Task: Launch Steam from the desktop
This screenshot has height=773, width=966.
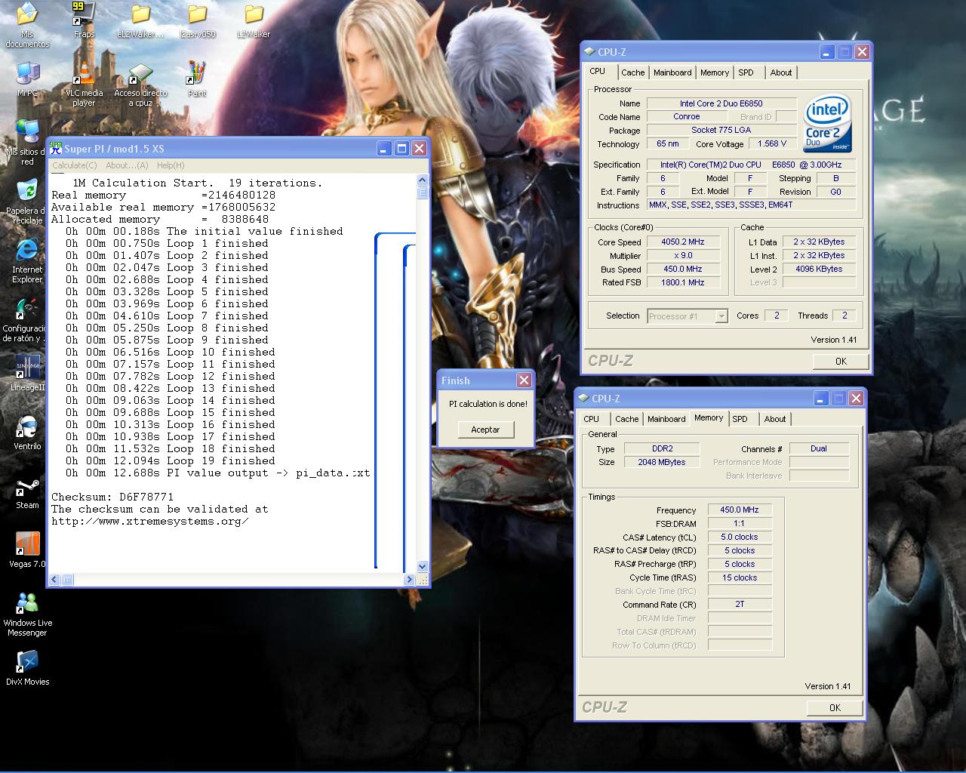Action: [27, 488]
